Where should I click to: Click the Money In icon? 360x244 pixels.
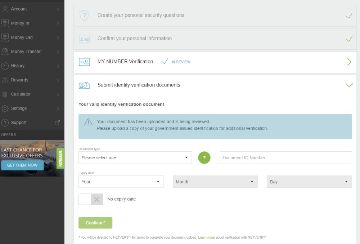tap(5, 23)
